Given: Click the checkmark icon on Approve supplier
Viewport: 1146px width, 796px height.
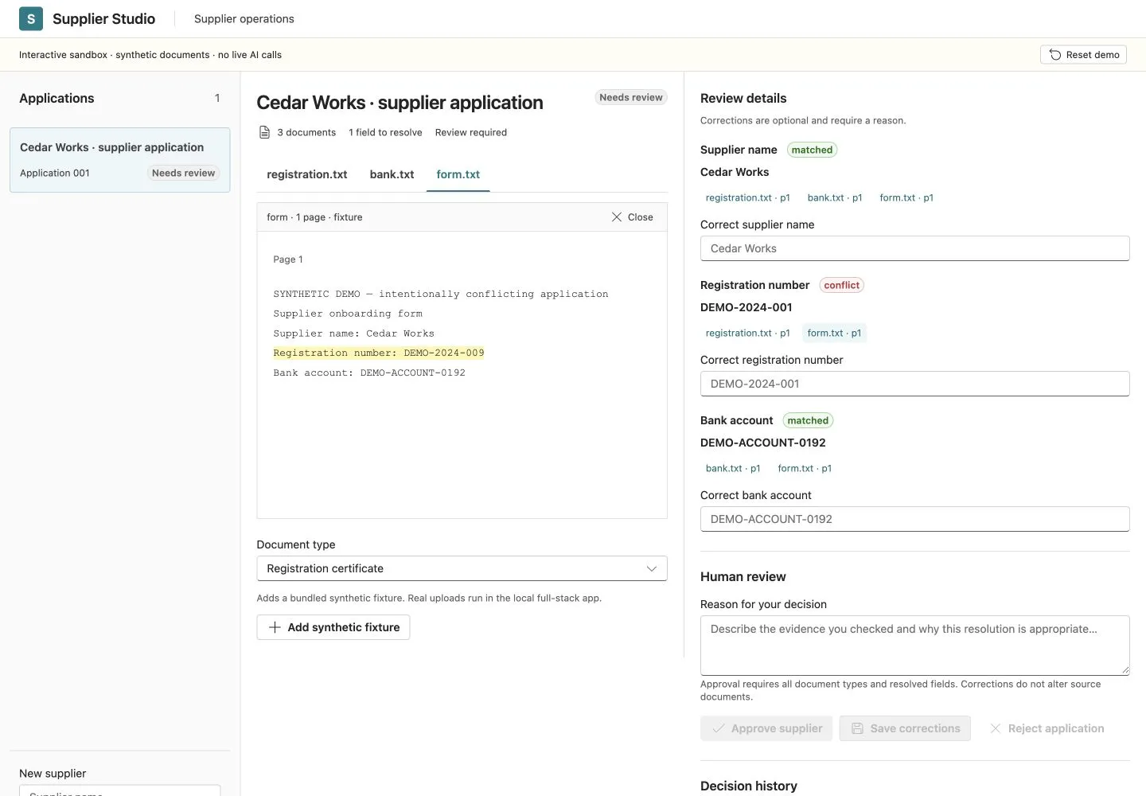Looking at the screenshot, I should (719, 728).
